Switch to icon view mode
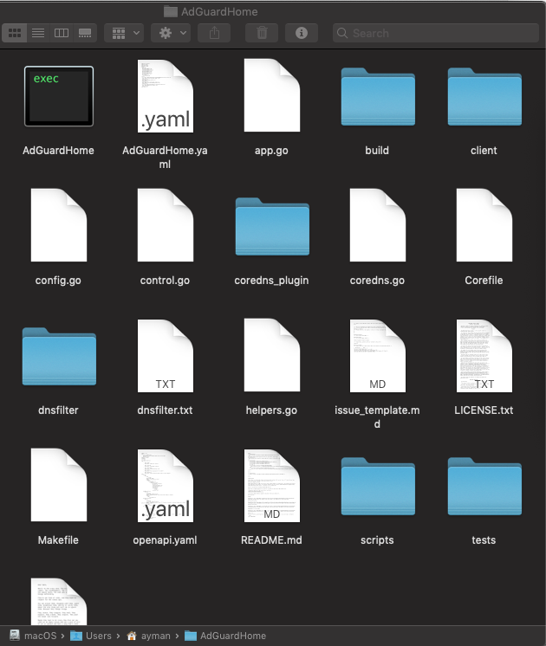This screenshot has height=646, width=546. (15, 33)
